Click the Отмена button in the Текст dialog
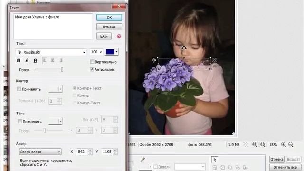 (x=109, y=27)
